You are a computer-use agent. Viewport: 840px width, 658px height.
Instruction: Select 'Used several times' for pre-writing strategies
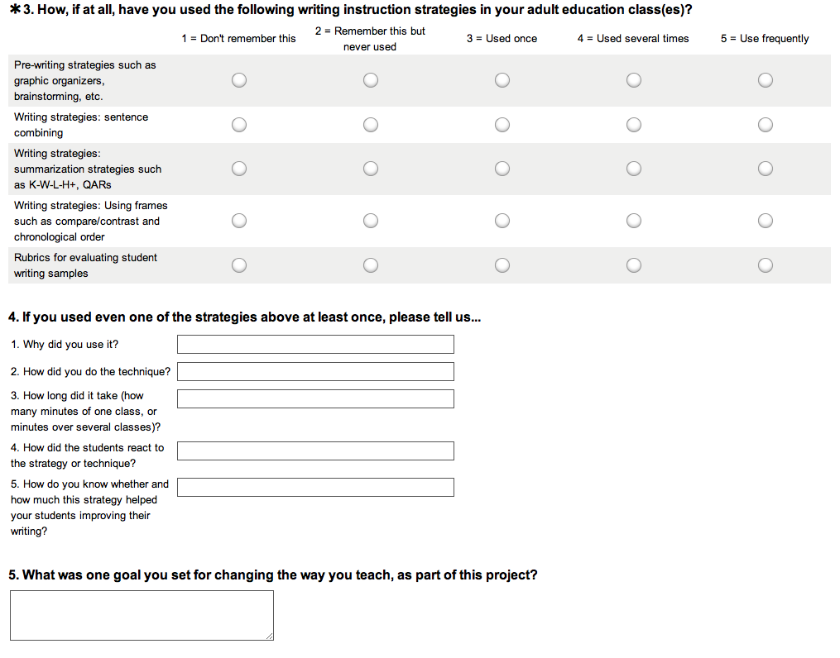tap(634, 80)
